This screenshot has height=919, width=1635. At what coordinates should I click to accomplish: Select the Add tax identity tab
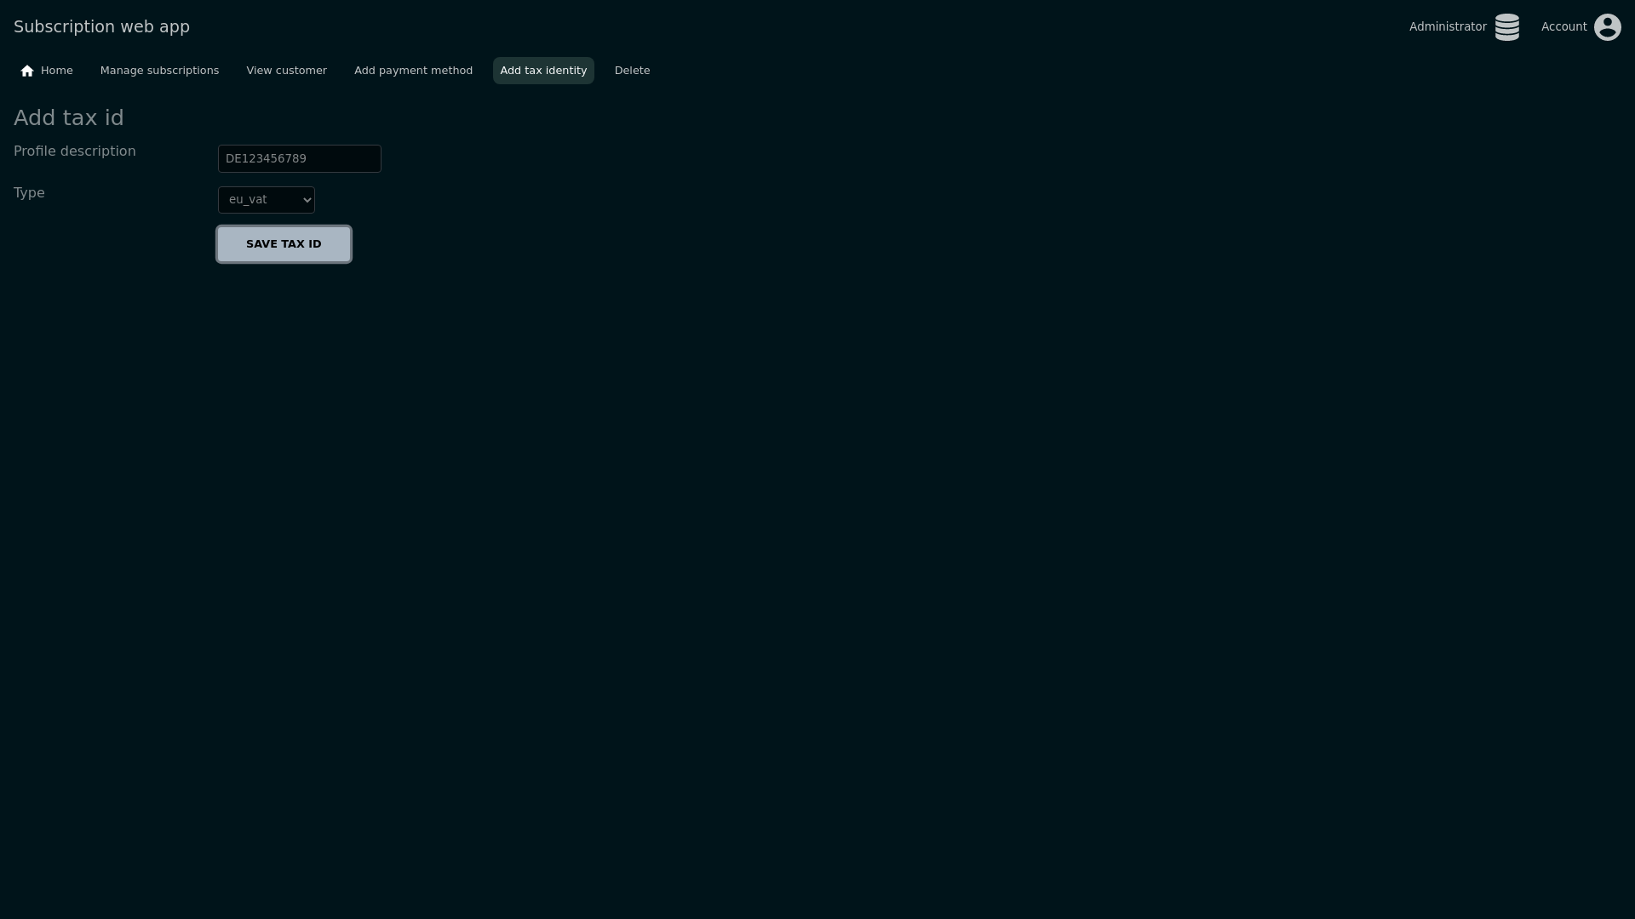click(x=543, y=71)
